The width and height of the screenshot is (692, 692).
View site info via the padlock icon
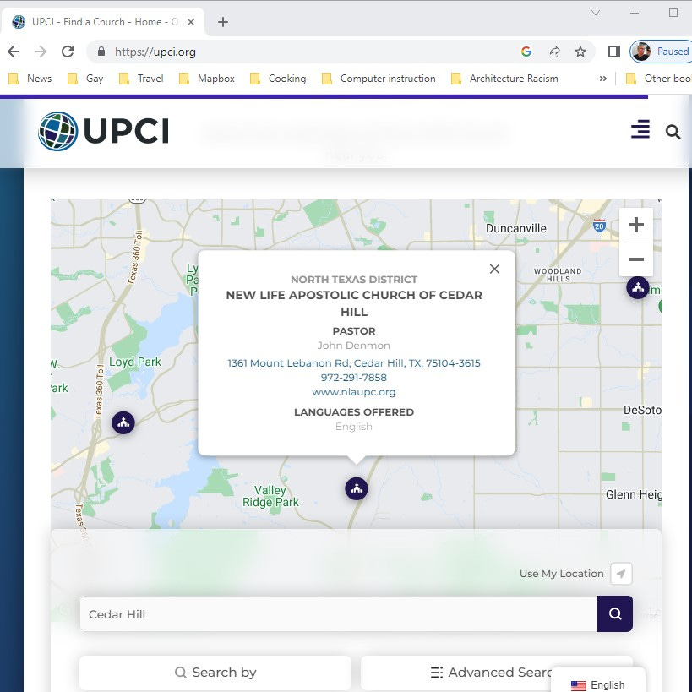click(x=101, y=52)
